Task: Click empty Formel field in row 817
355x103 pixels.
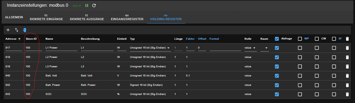Action: [225, 48]
